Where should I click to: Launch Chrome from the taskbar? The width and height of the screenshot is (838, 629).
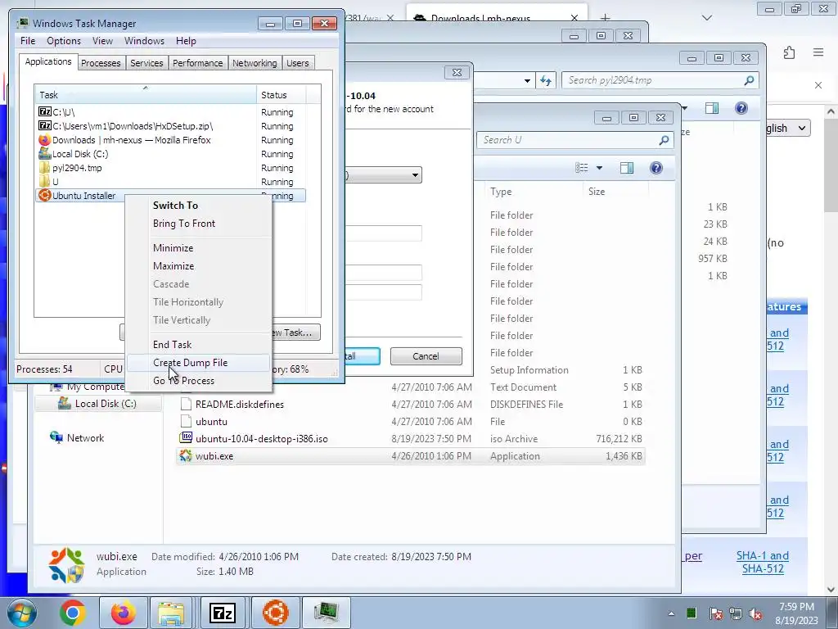[x=73, y=613]
